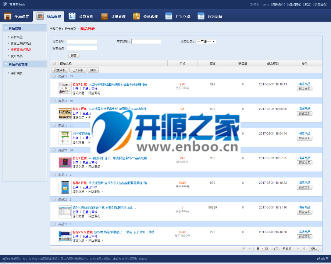Go to previous page with arrow icon
331x264 pixels.
pyautogui.click(x=250, y=249)
